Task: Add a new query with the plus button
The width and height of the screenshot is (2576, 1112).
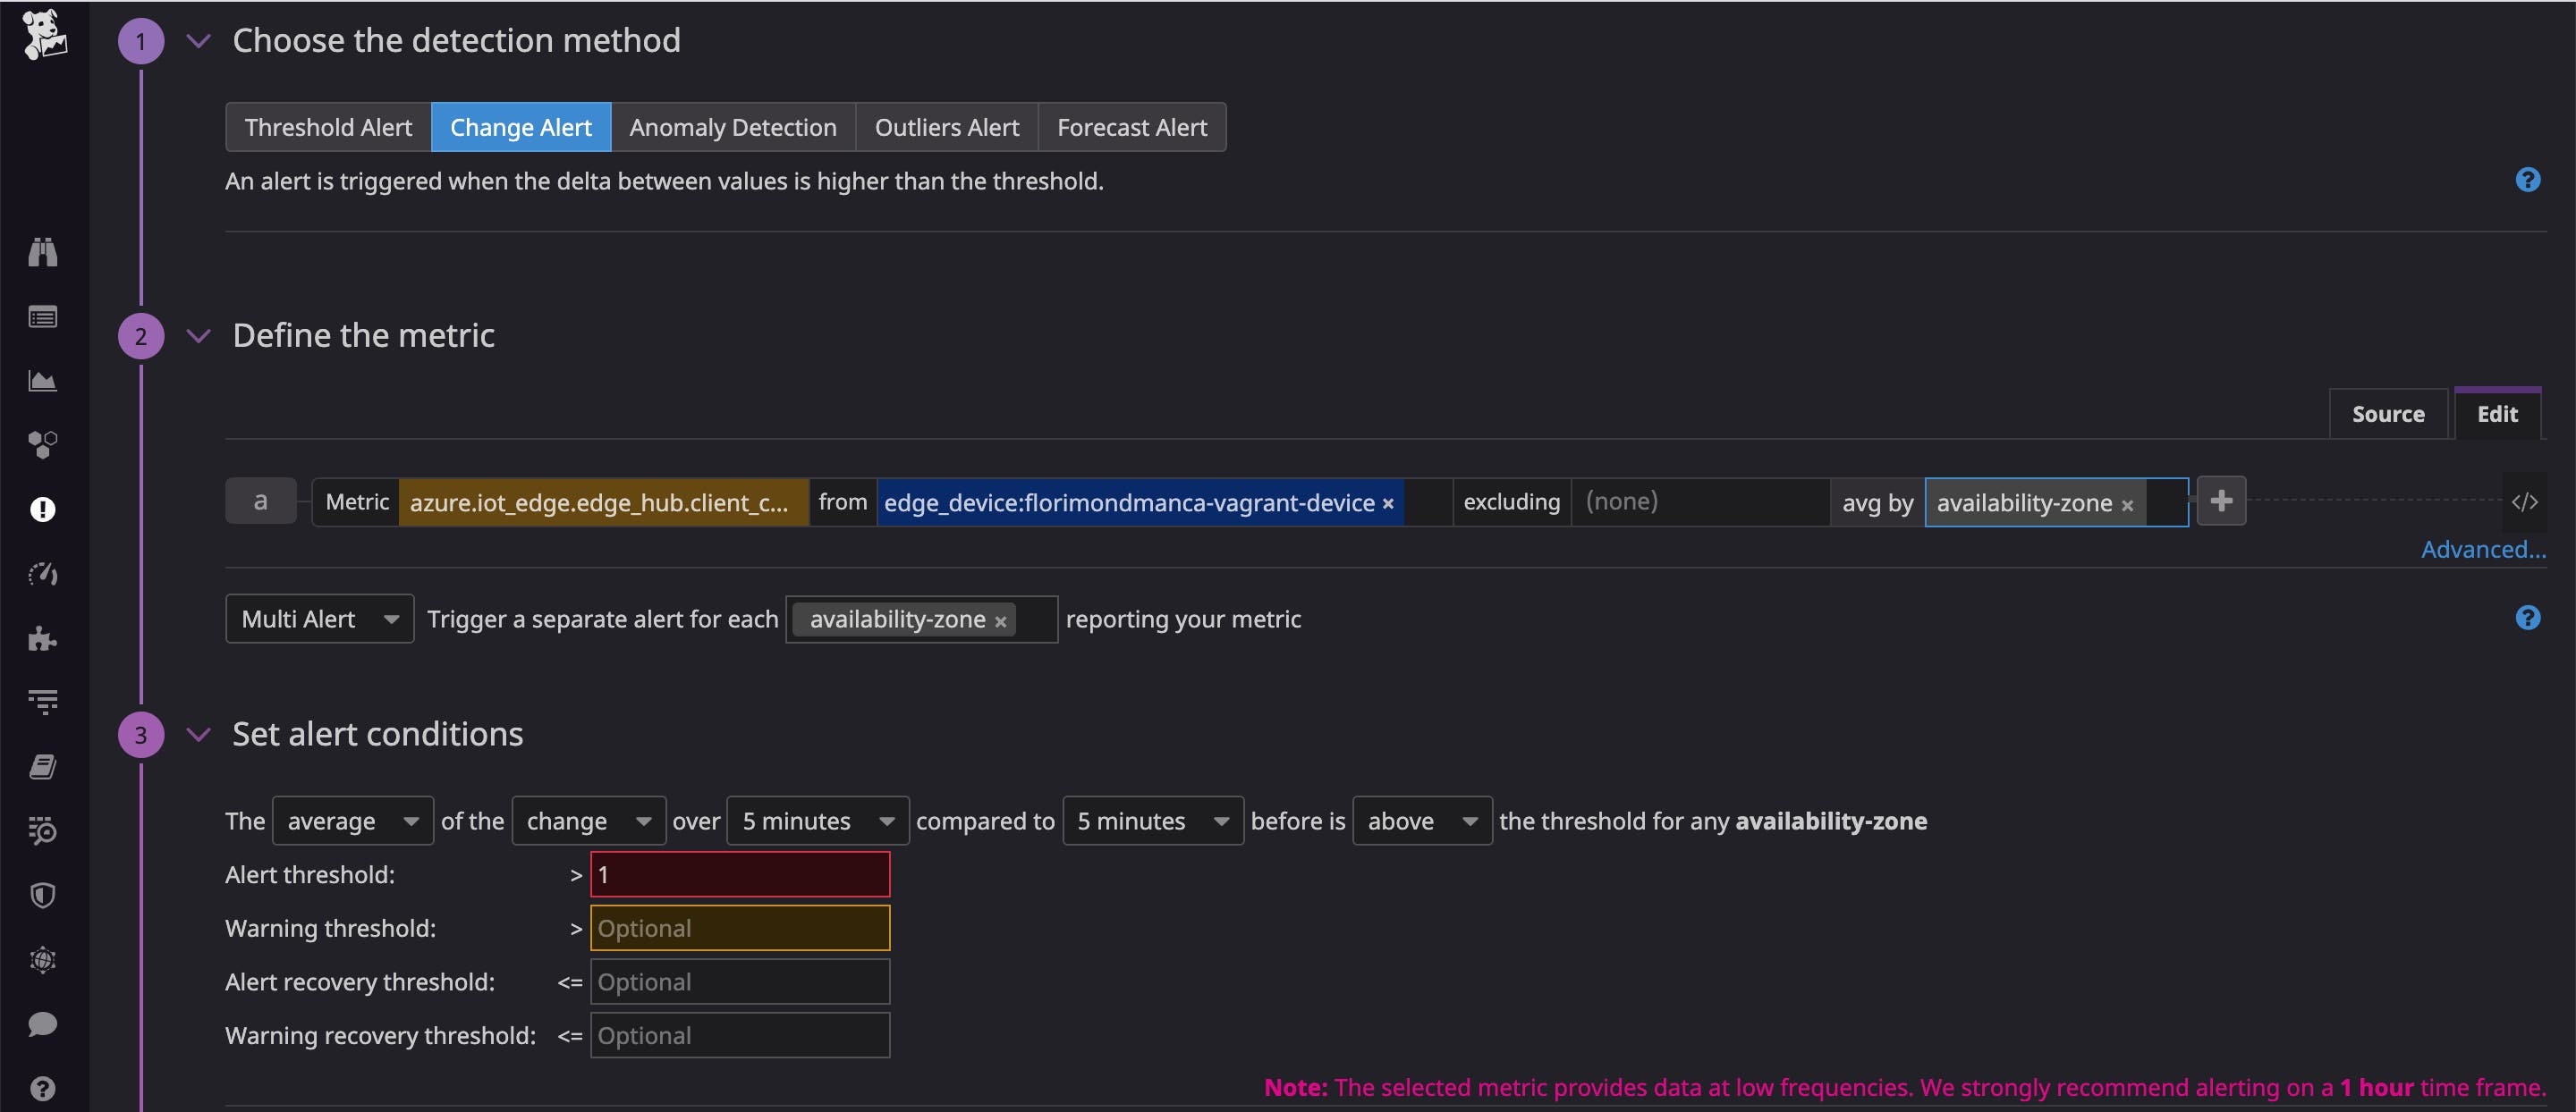Action: pyautogui.click(x=2221, y=501)
